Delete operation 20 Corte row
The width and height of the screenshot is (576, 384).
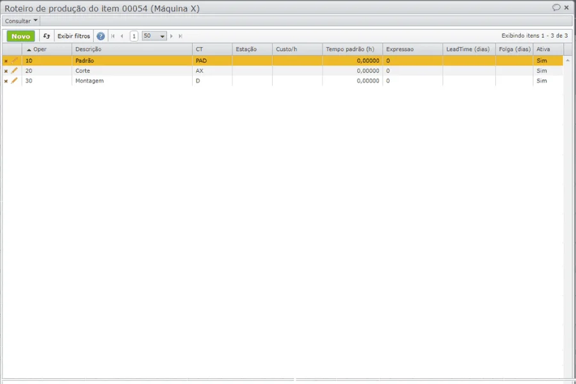pos(6,71)
